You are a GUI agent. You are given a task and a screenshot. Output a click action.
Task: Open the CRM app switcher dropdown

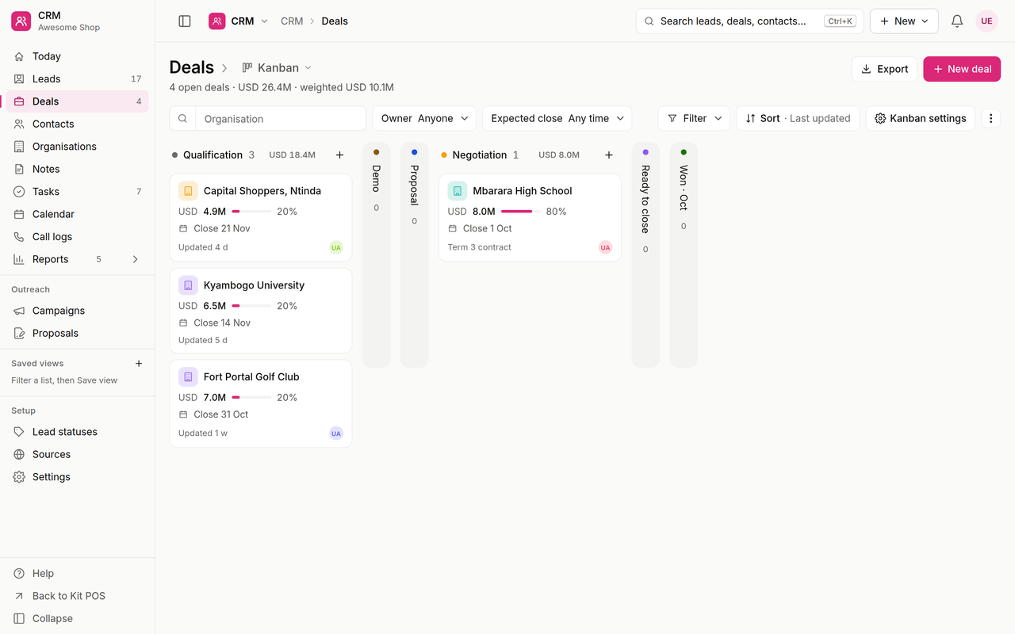pyautogui.click(x=239, y=21)
